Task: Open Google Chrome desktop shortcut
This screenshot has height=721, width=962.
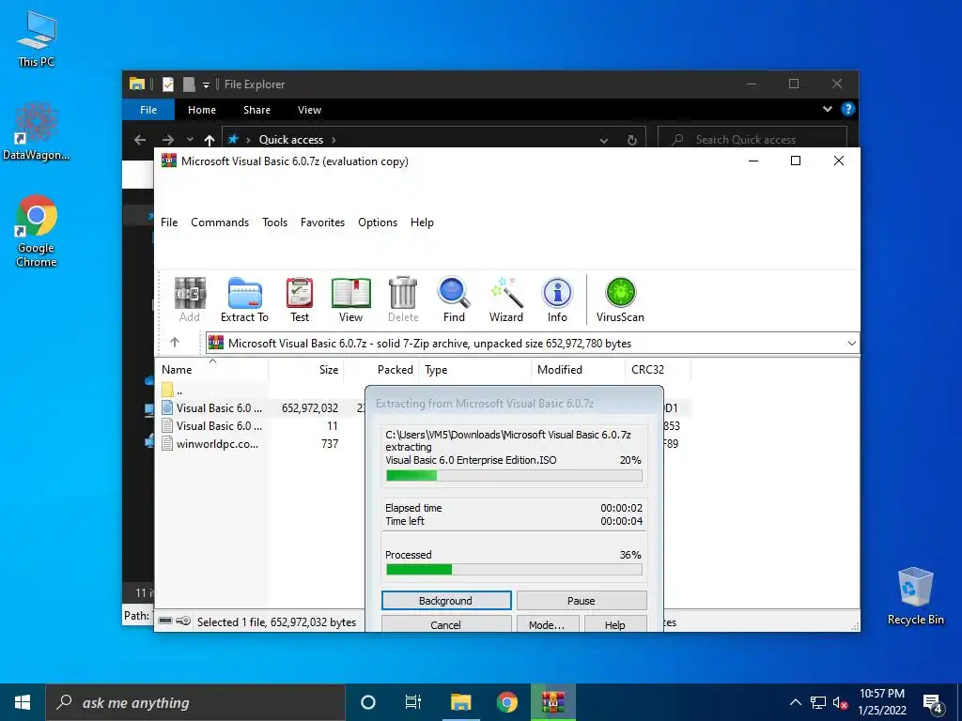Action: tap(37, 231)
